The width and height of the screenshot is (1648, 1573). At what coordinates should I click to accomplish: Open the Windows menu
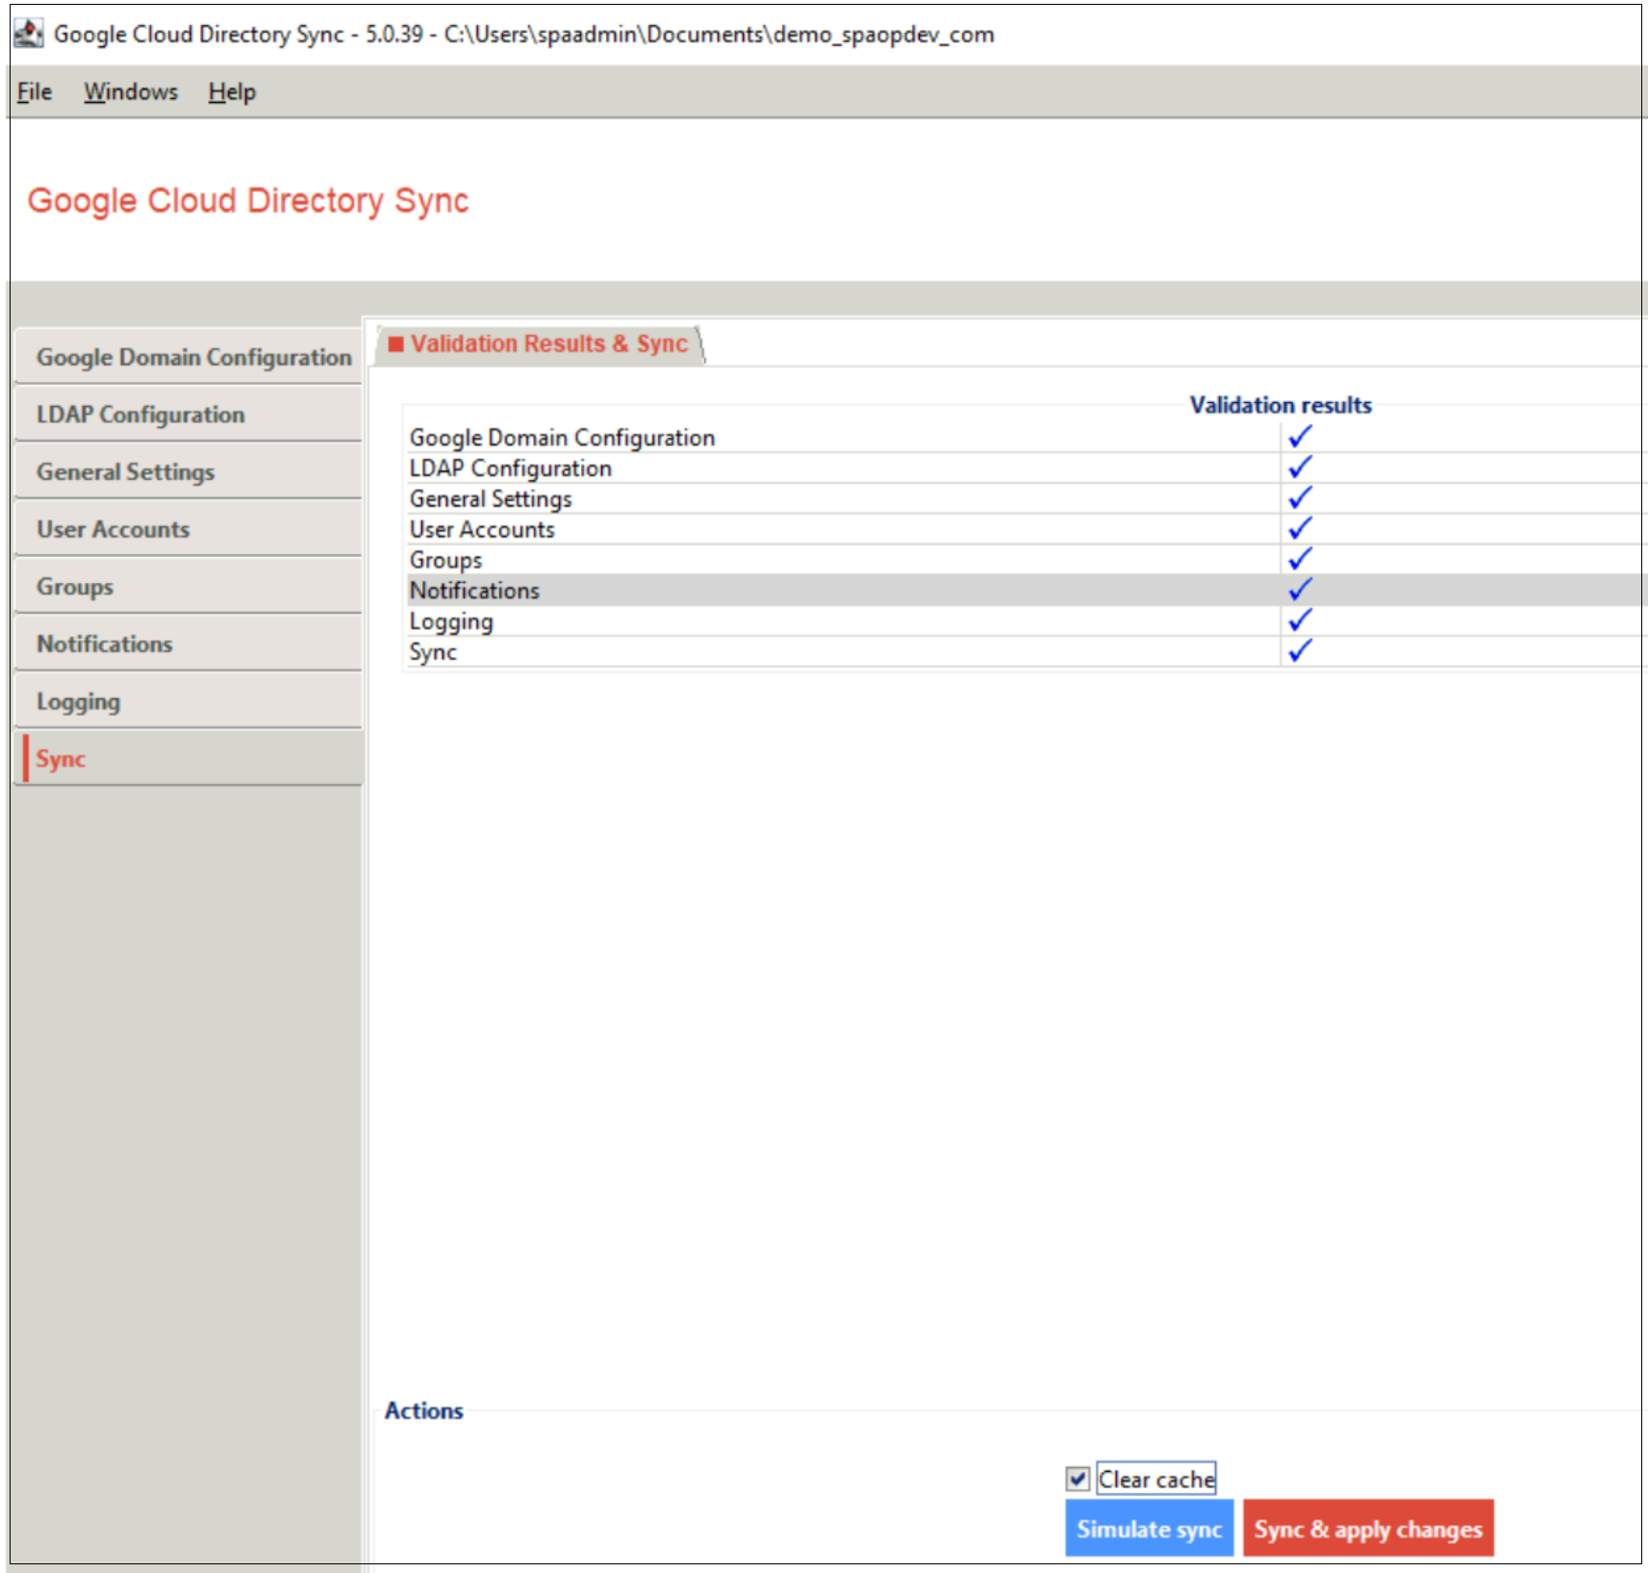(131, 92)
